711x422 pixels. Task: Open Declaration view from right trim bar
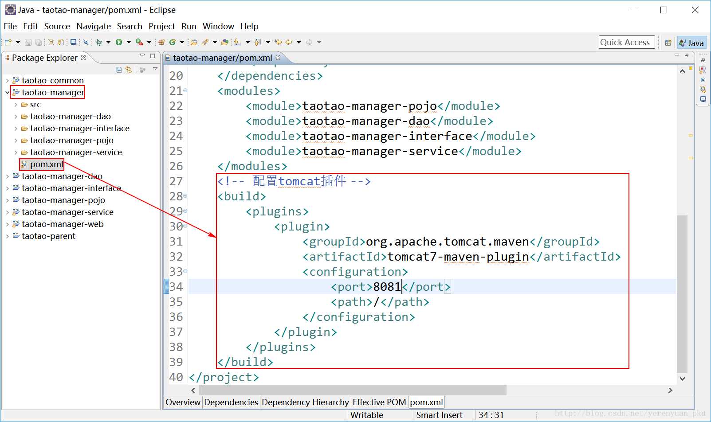tap(703, 90)
